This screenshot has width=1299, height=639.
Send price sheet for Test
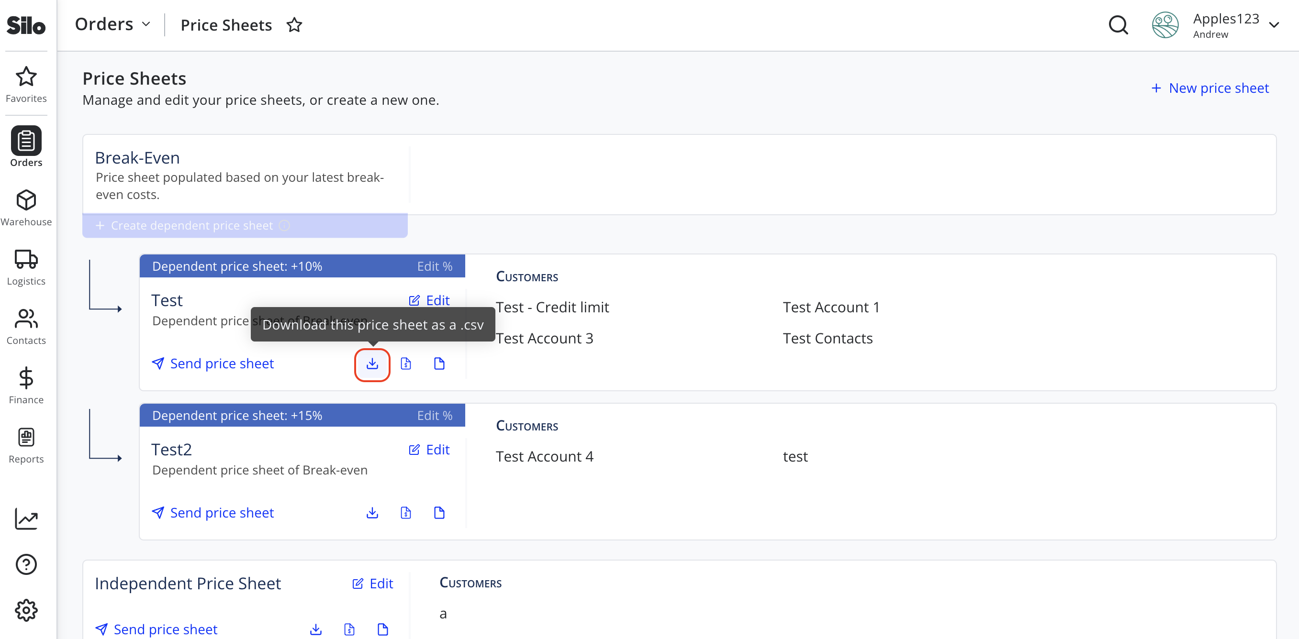[213, 364]
